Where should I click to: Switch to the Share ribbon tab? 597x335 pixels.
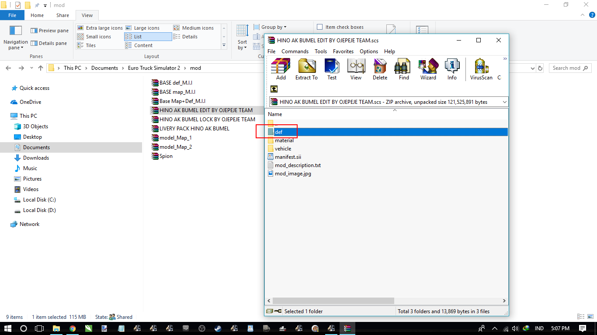[62, 15]
